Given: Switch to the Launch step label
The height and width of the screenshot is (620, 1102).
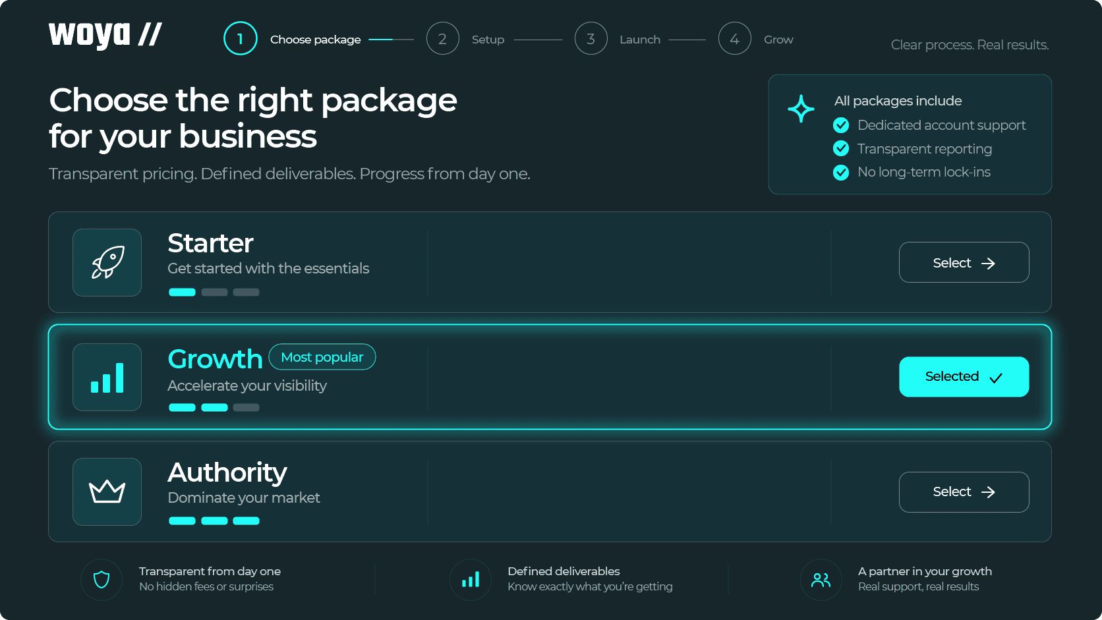Looking at the screenshot, I should [x=640, y=40].
